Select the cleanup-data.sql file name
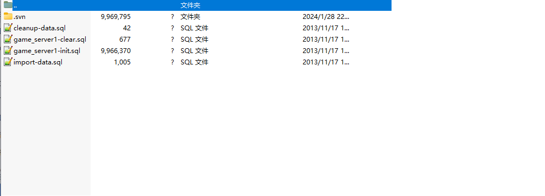 (x=40, y=28)
